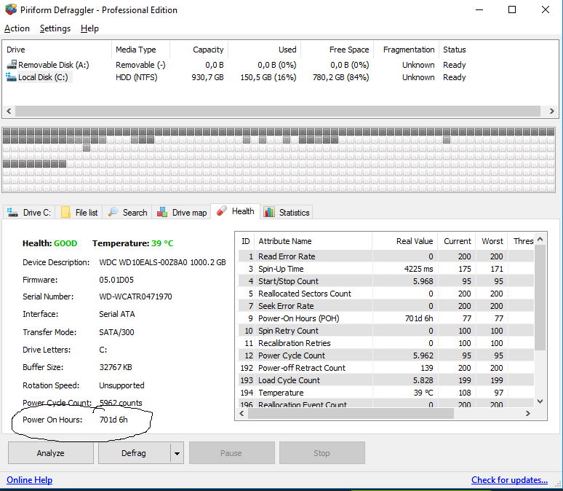
Task: Click the Pause button
Action: 231,453
